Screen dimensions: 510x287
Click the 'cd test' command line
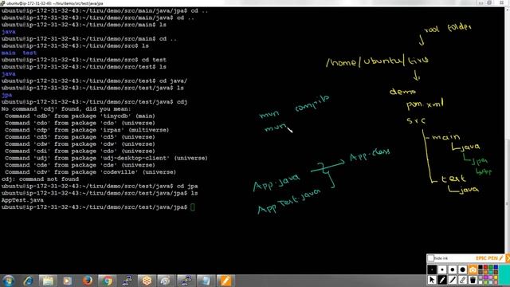point(84,60)
